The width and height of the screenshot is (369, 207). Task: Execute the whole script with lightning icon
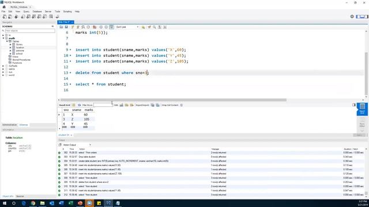coord(73,27)
